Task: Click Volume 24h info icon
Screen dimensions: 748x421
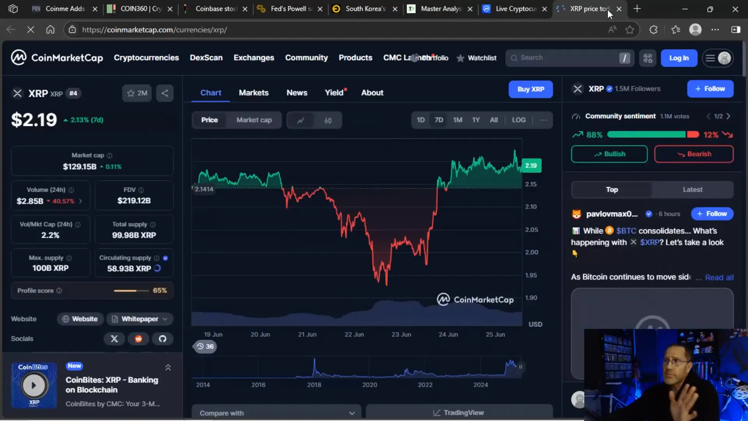Action: tap(71, 190)
